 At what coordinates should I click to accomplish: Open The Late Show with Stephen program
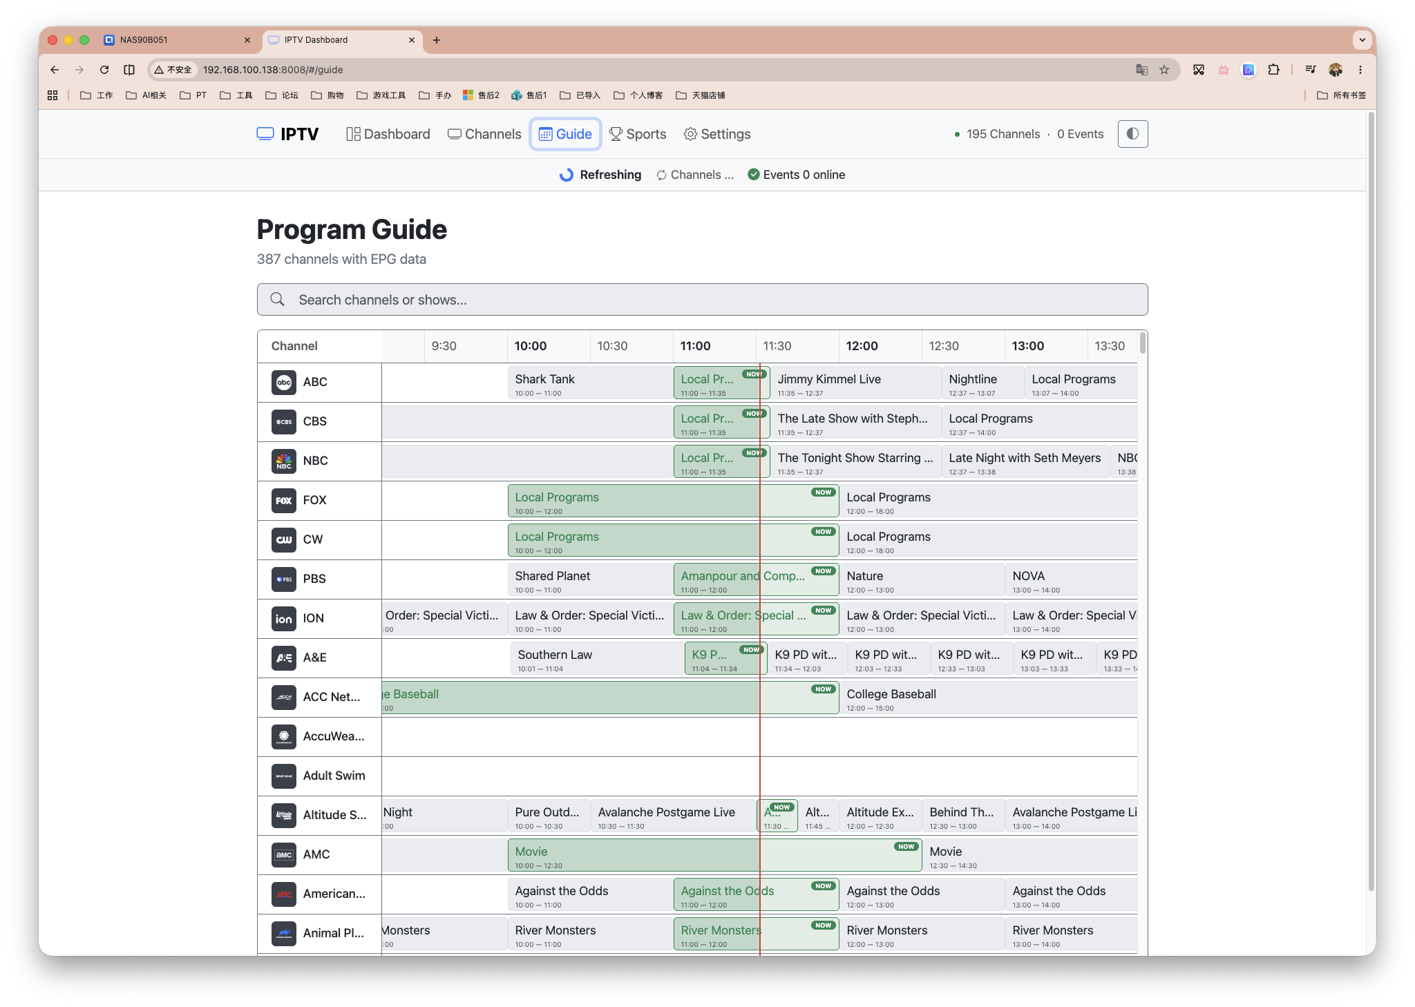tap(855, 423)
